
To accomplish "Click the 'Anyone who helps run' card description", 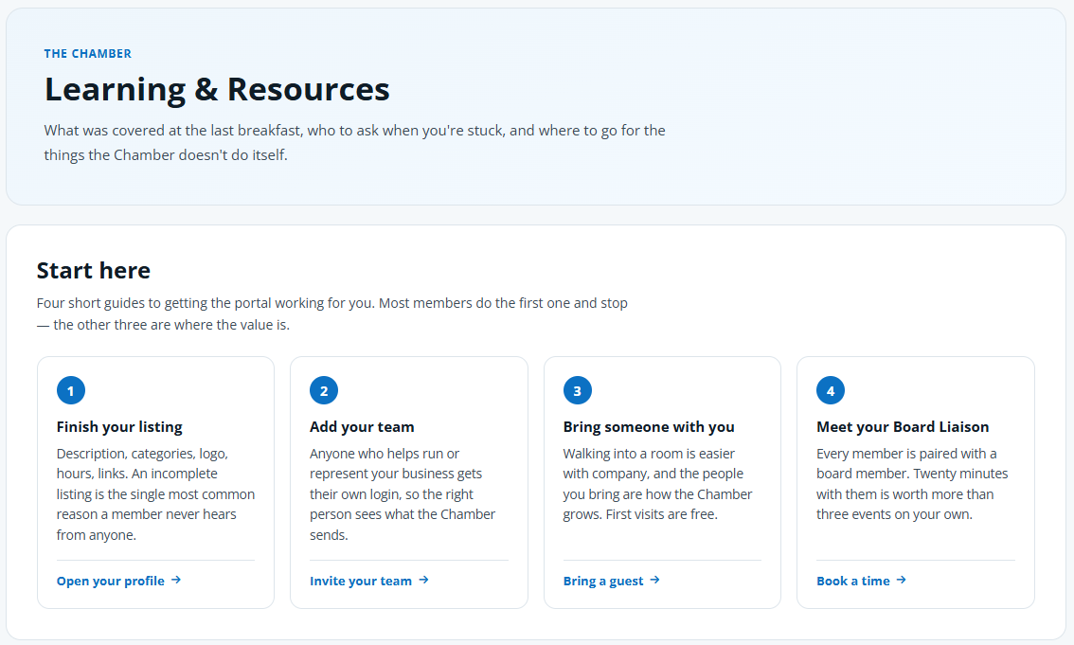I will [x=403, y=493].
